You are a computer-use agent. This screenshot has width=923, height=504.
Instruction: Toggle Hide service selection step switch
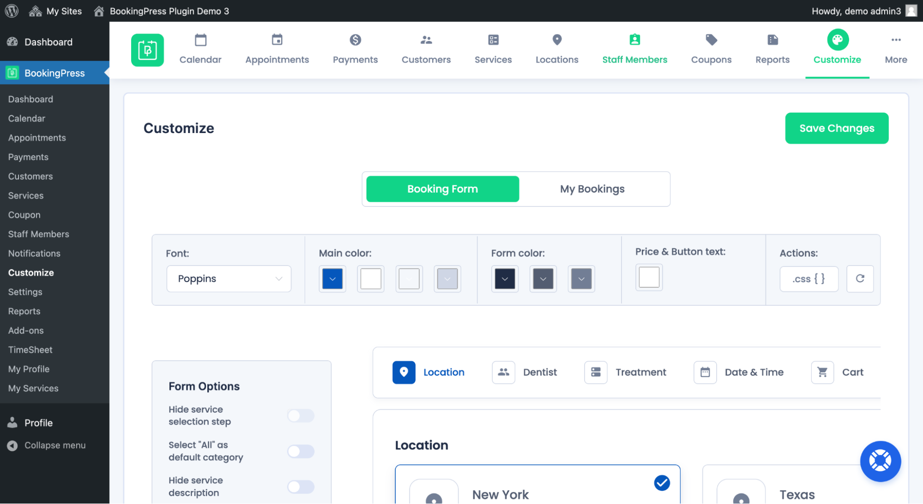301,415
